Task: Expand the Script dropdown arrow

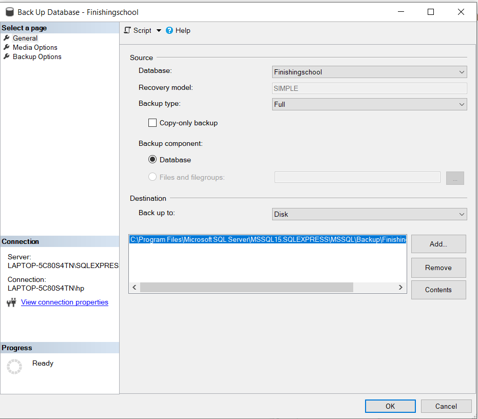Action: [159, 30]
